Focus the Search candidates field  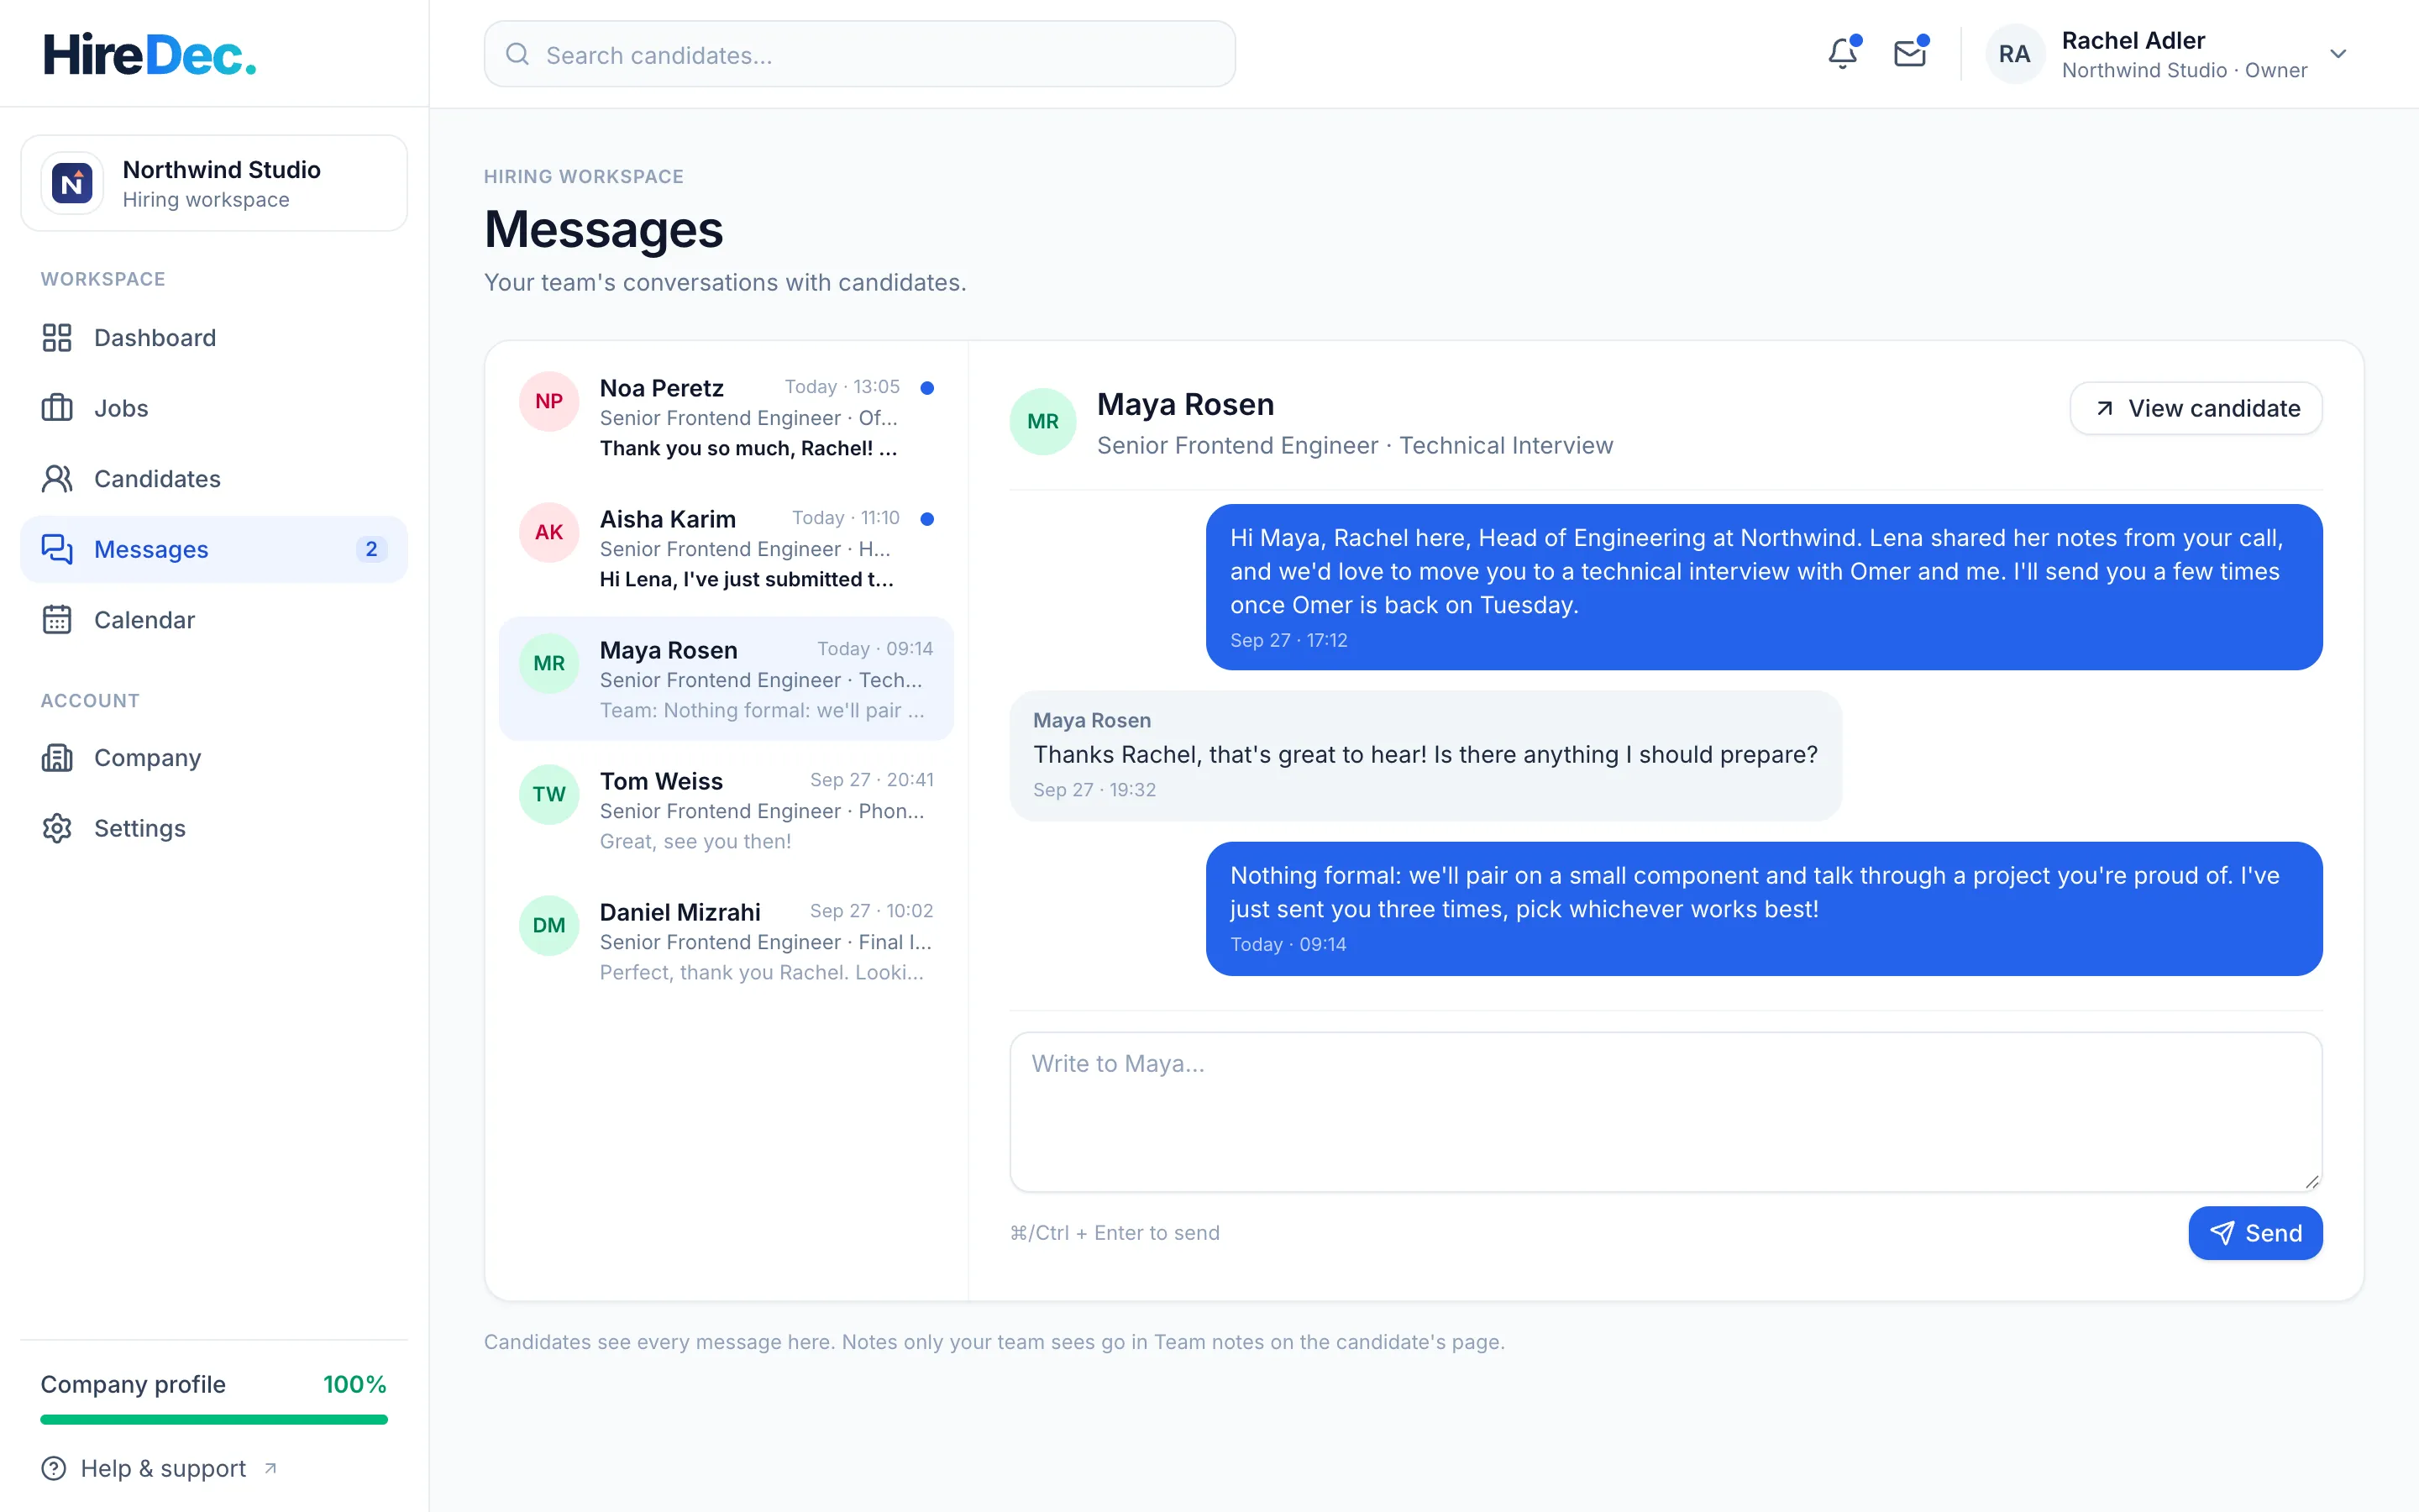click(859, 54)
